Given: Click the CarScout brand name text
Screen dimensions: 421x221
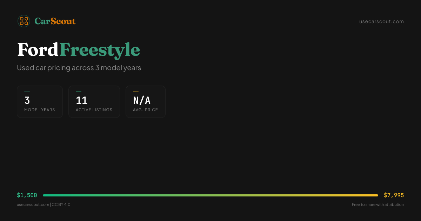Looking at the screenshot, I should (x=55, y=21).
